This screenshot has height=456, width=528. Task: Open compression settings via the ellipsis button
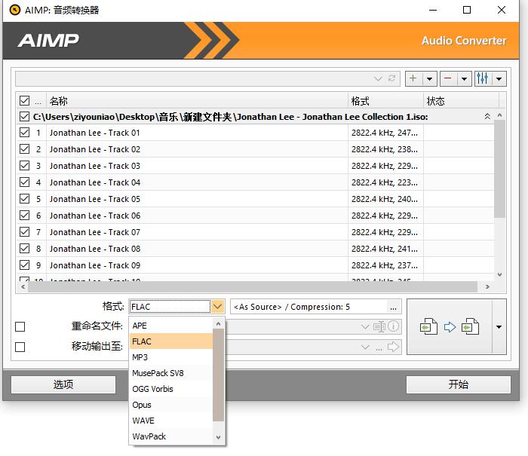393,307
